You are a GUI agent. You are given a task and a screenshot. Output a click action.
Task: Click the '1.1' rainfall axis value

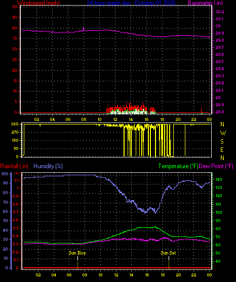[17, 180]
